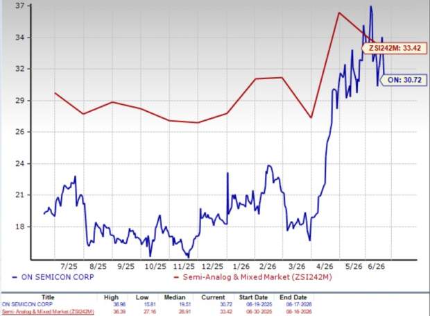The image size is (430, 316).
Task: Click the 32 y-axis label
Action: (20, 69)
